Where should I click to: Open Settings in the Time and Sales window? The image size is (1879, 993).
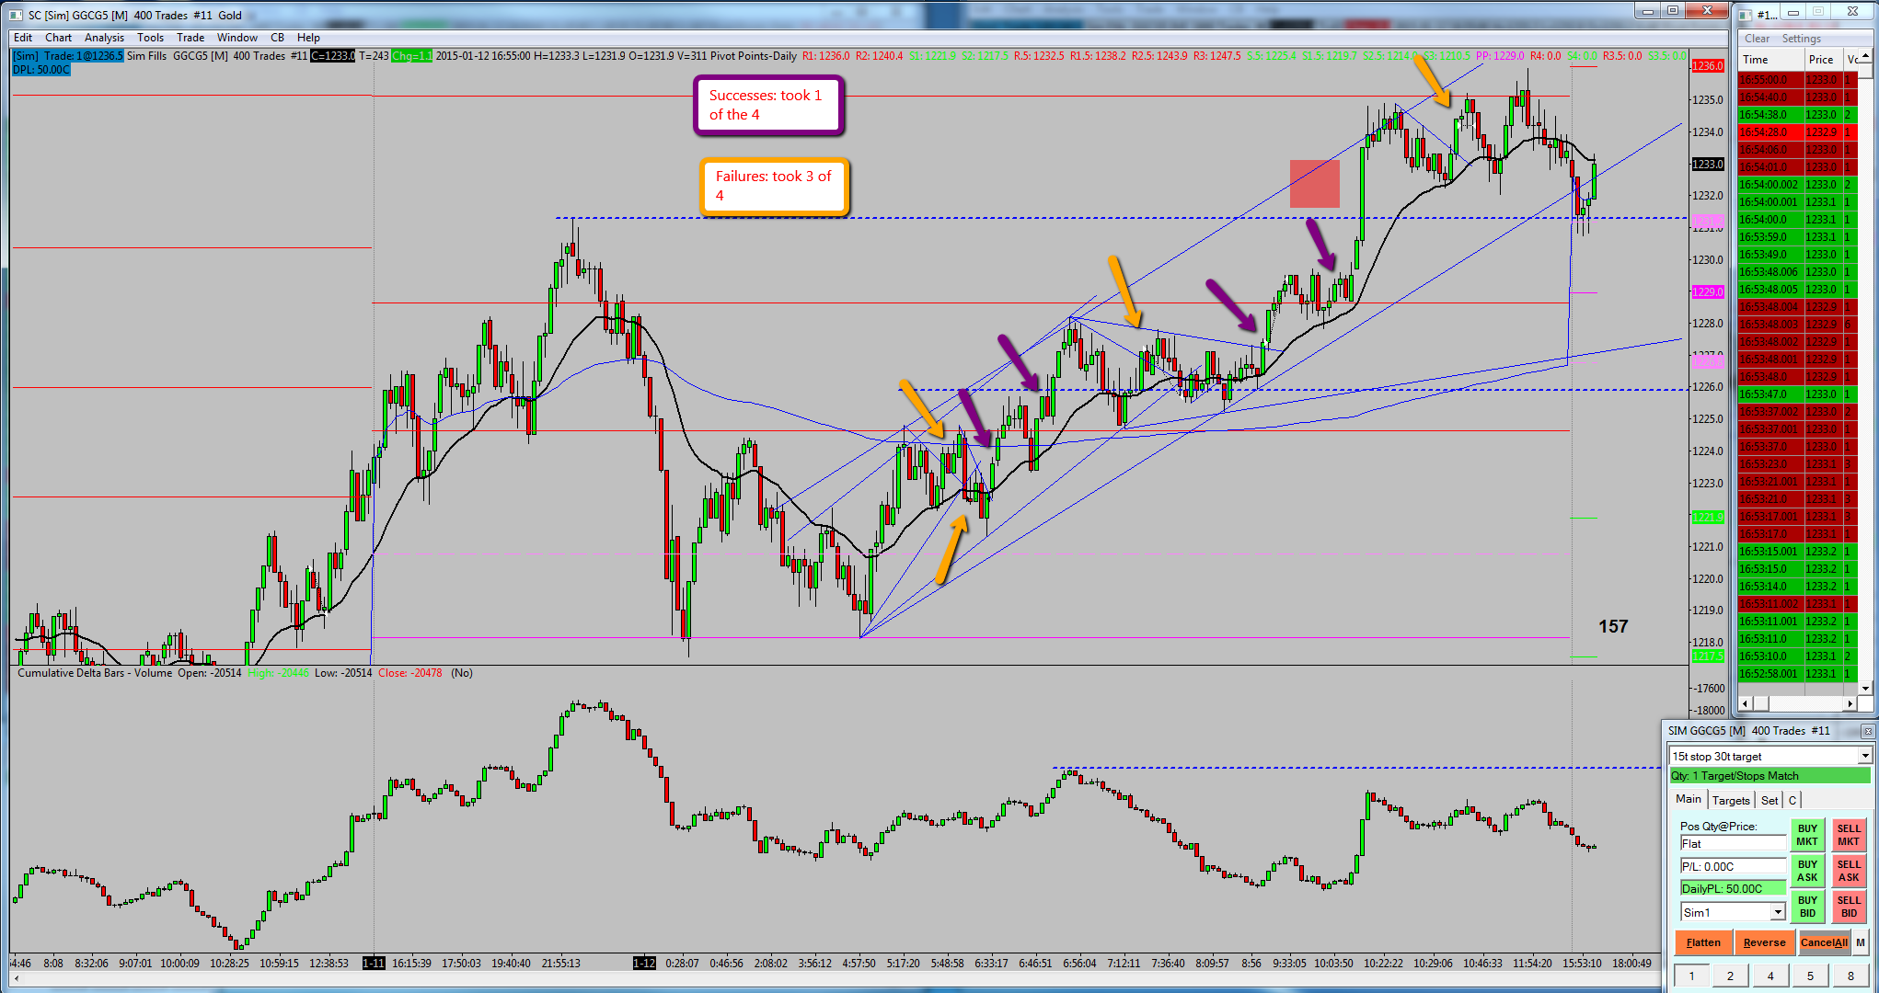click(x=1802, y=39)
